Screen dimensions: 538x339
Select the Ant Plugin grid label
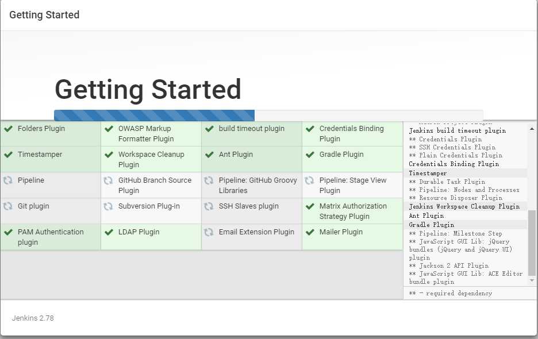[236, 155]
